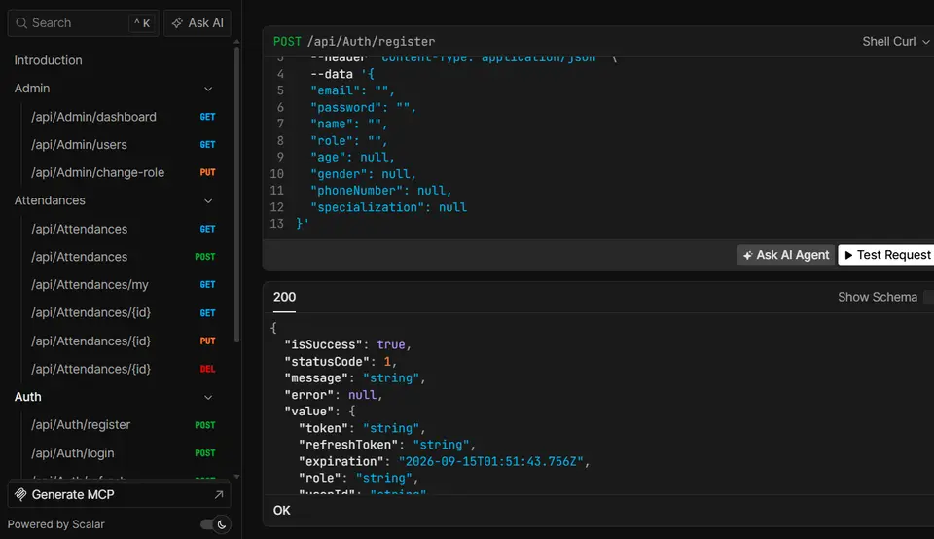This screenshot has height=539, width=934.
Task: Open /api/Admin/dashboard endpoint
Action: 123,117
